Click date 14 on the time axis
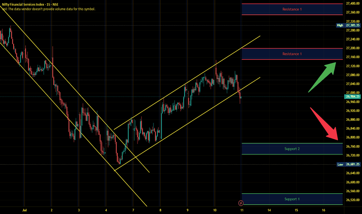362x214 pixels. (269, 210)
